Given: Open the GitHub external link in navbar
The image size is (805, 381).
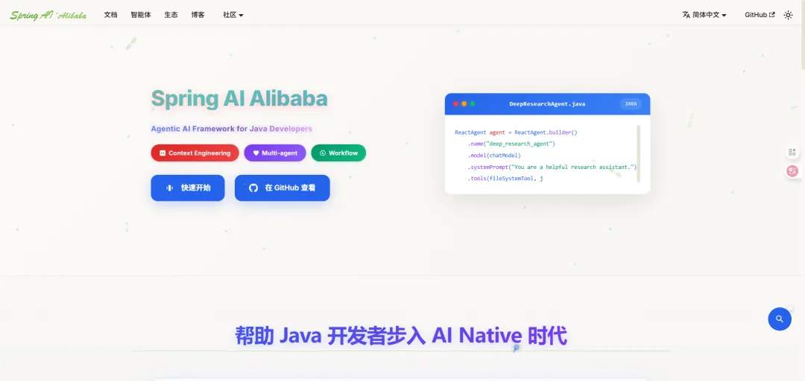Looking at the screenshot, I should (760, 15).
